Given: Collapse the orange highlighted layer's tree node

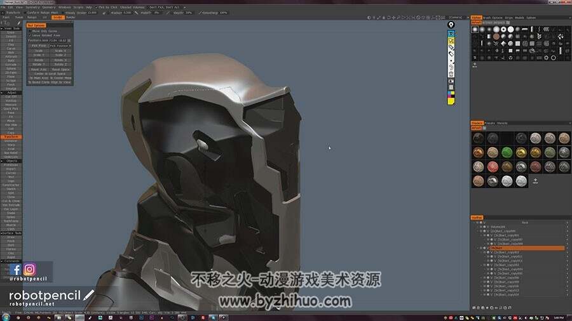Looking at the screenshot, I should pyautogui.click(x=478, y=248).
